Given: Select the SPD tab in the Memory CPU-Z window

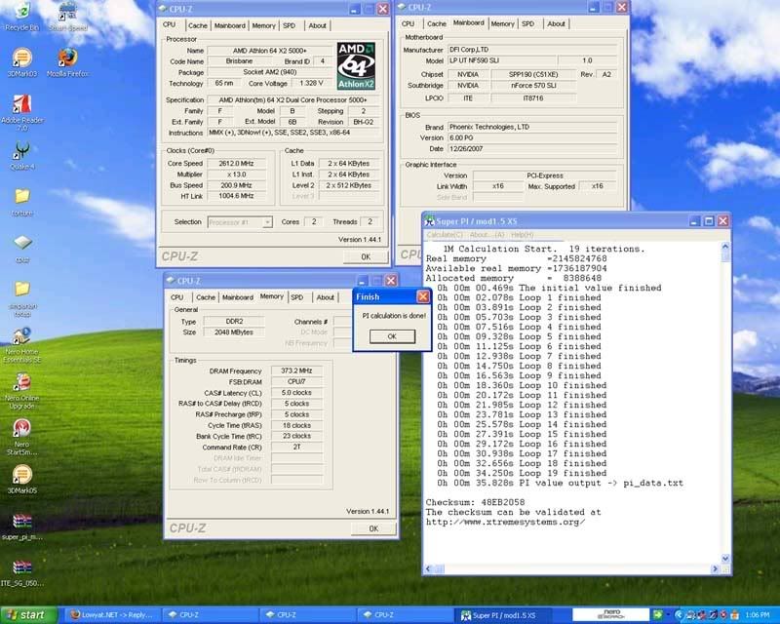Looking at the screenshot, I should click(296, 297).
